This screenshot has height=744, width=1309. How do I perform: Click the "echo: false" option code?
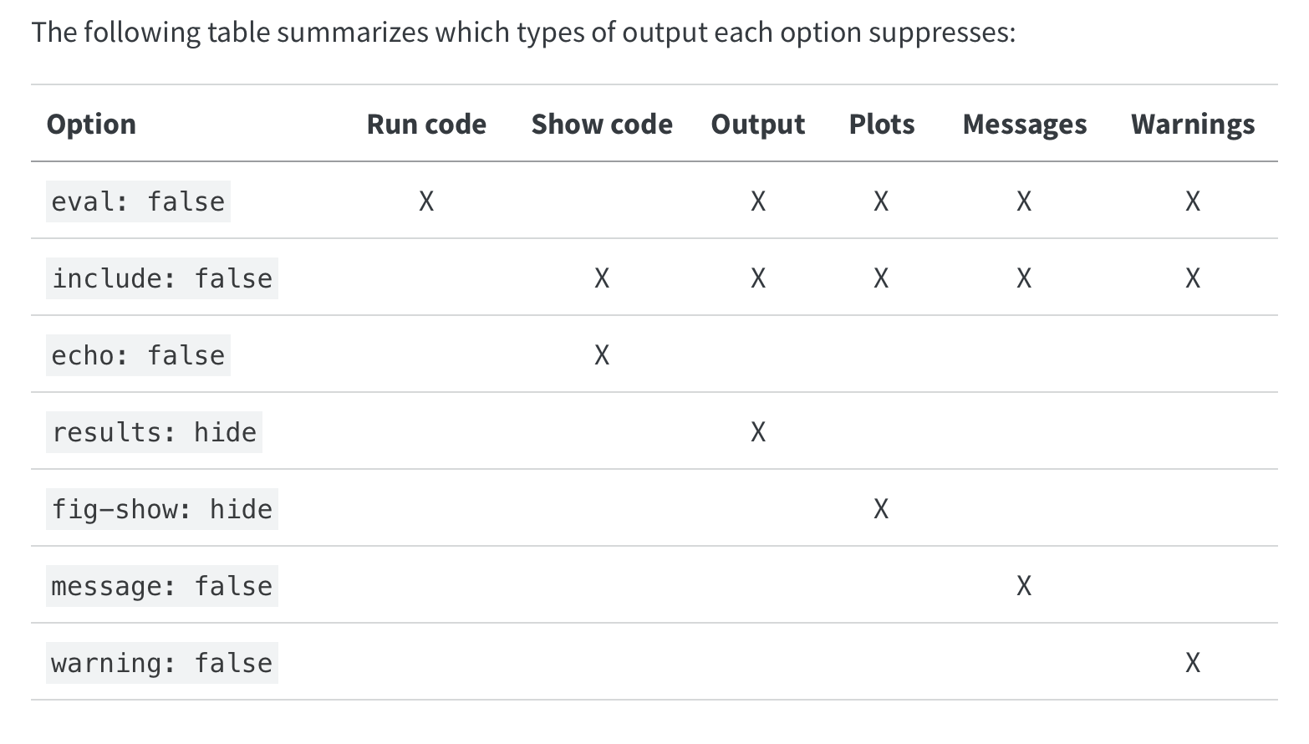138,355
